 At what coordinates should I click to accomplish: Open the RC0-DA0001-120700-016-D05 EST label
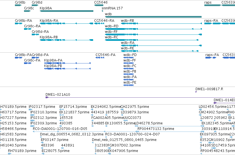[60, 129]
